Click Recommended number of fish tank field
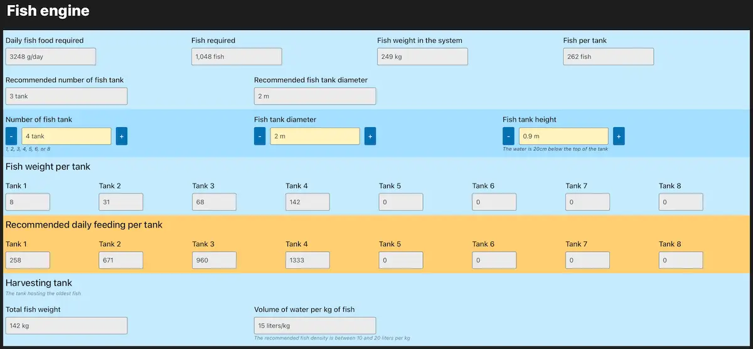The image size is (753, 349). pos(67,96)
